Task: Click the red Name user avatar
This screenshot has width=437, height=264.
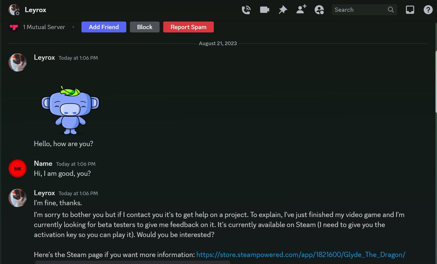Action: [x=17, y=168]
